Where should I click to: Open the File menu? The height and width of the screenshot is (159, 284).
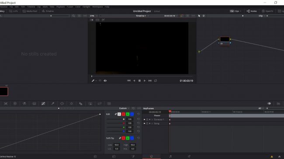(11, 7)
